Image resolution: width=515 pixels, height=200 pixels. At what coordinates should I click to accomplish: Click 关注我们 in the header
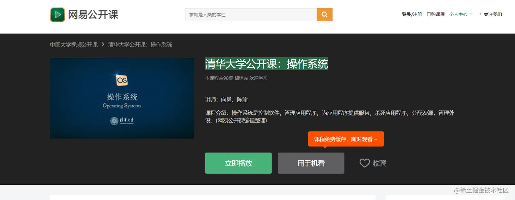point(493,14)
